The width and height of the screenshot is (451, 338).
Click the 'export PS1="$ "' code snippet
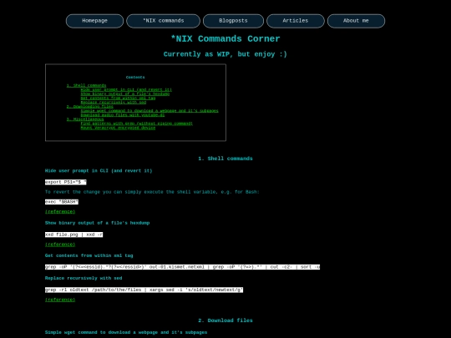[66, 182]
